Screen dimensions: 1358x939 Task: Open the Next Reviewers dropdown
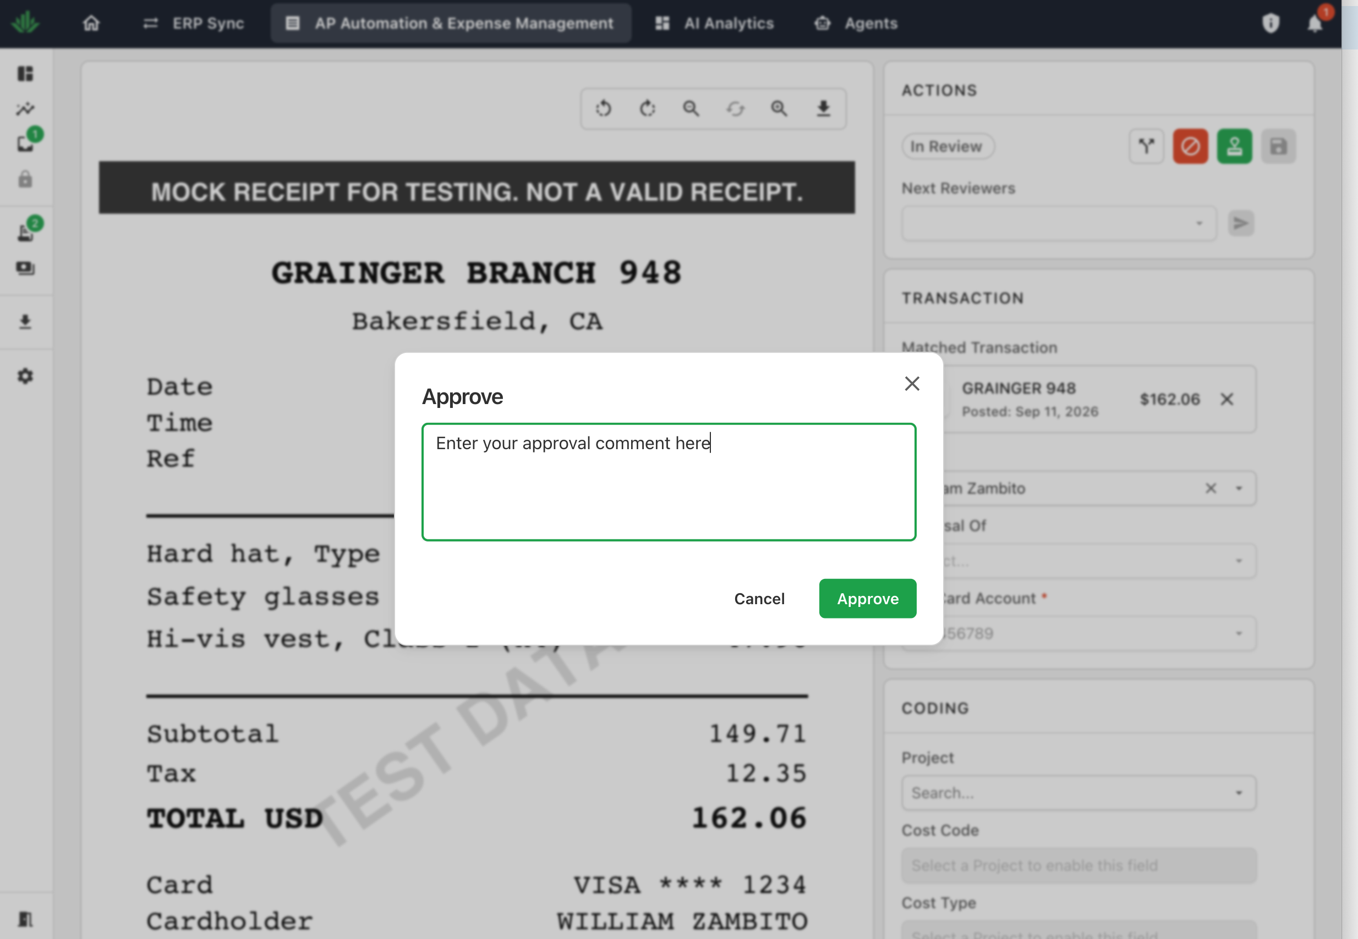(x=1059, y=223)
